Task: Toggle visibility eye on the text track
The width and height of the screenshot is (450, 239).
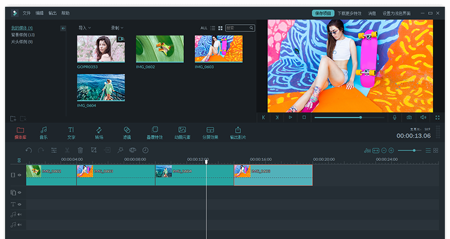Action: pos(20,204)
